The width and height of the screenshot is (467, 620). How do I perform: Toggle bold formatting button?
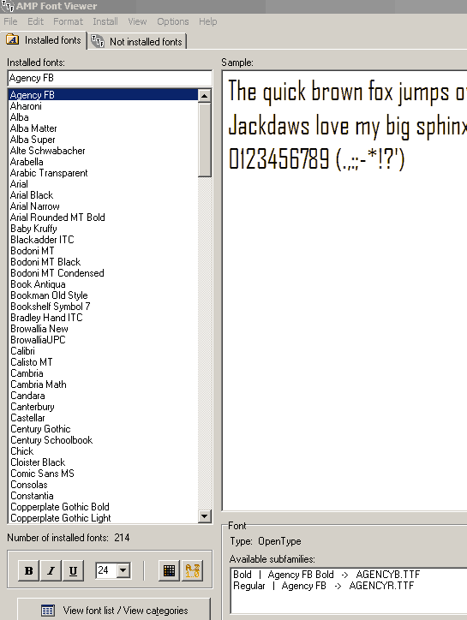point(28,570)
